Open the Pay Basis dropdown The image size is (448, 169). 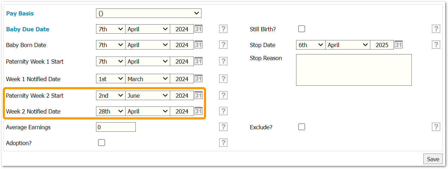tap(148, 13)
